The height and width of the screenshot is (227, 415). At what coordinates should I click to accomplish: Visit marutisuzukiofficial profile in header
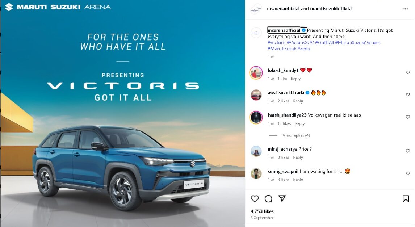click(x=331, y=9)
